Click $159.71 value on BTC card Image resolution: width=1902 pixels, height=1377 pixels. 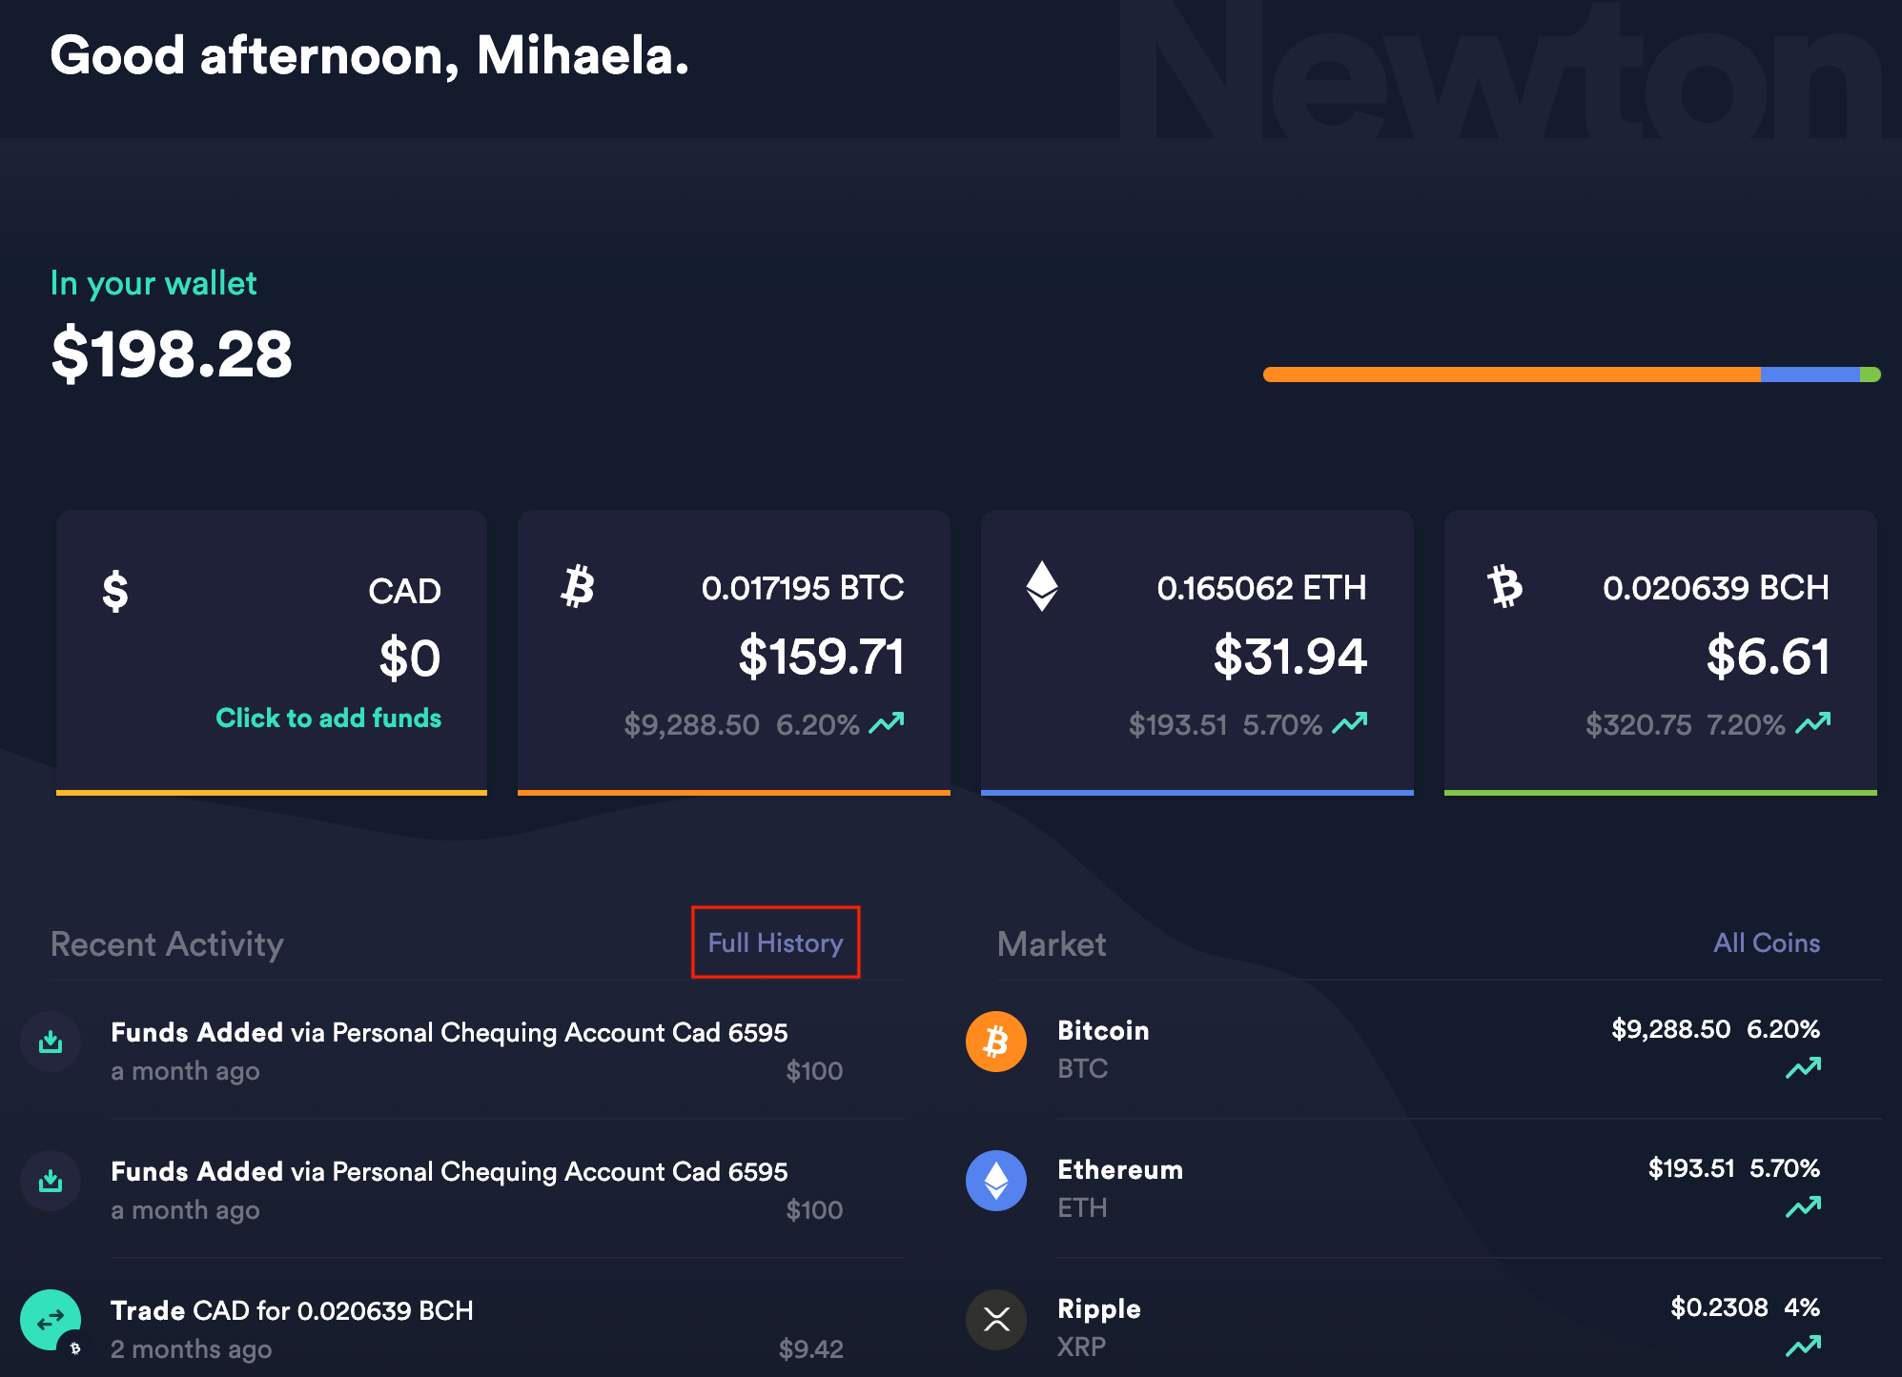pyautogui.click(x=821, y=657)
